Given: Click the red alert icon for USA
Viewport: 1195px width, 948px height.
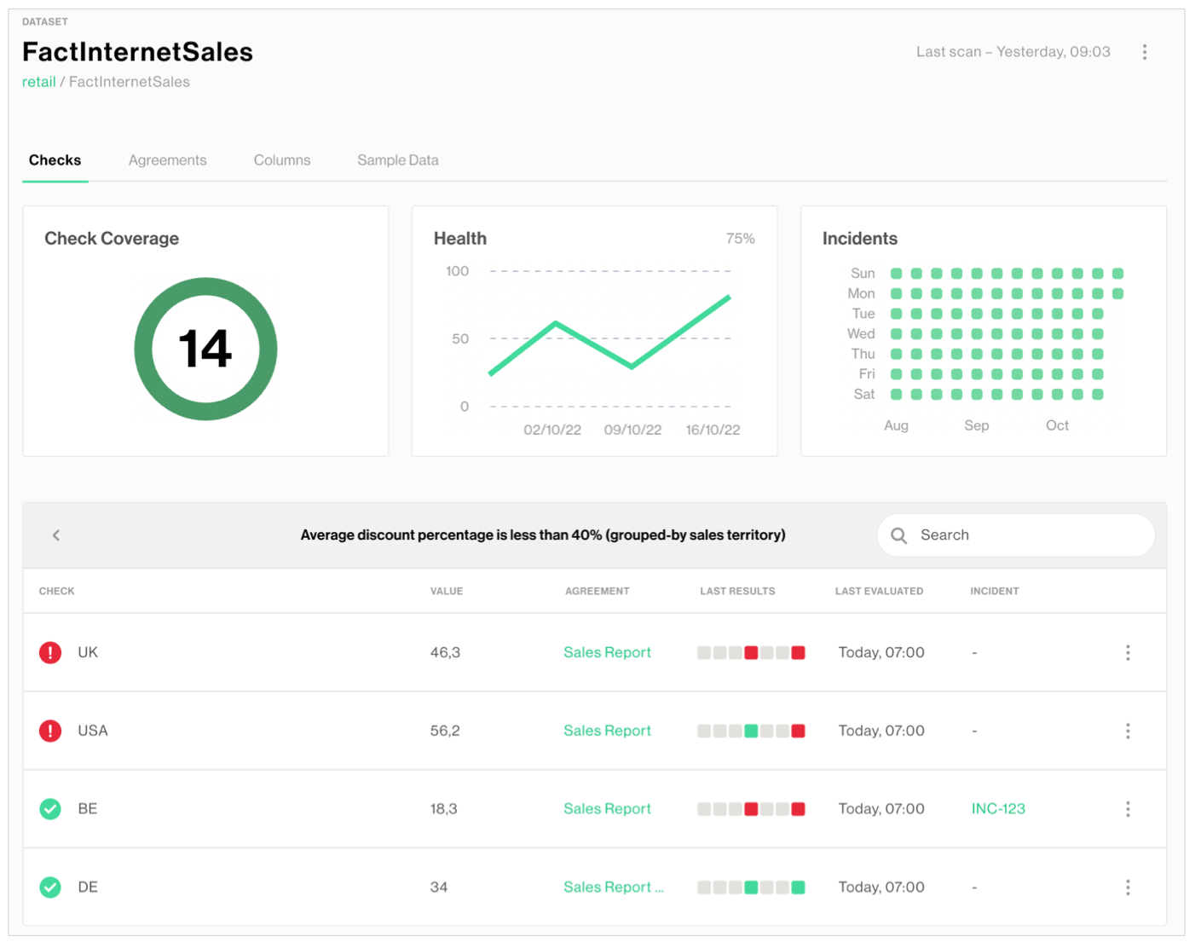Looking at the screenshot, I should [50, 731].
